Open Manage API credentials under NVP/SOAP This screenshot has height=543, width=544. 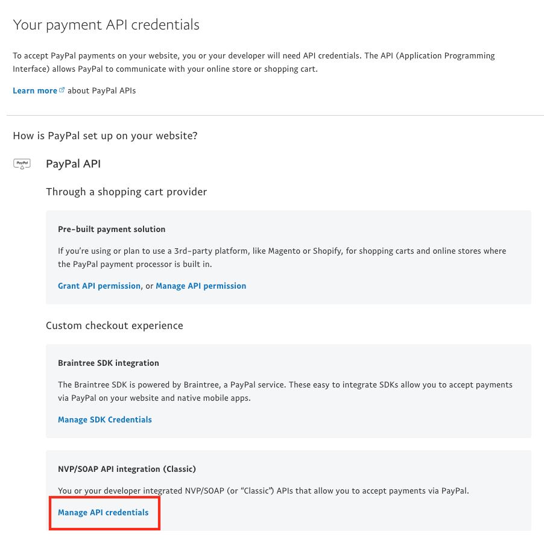pyautogui.click(x=103, y=512)
